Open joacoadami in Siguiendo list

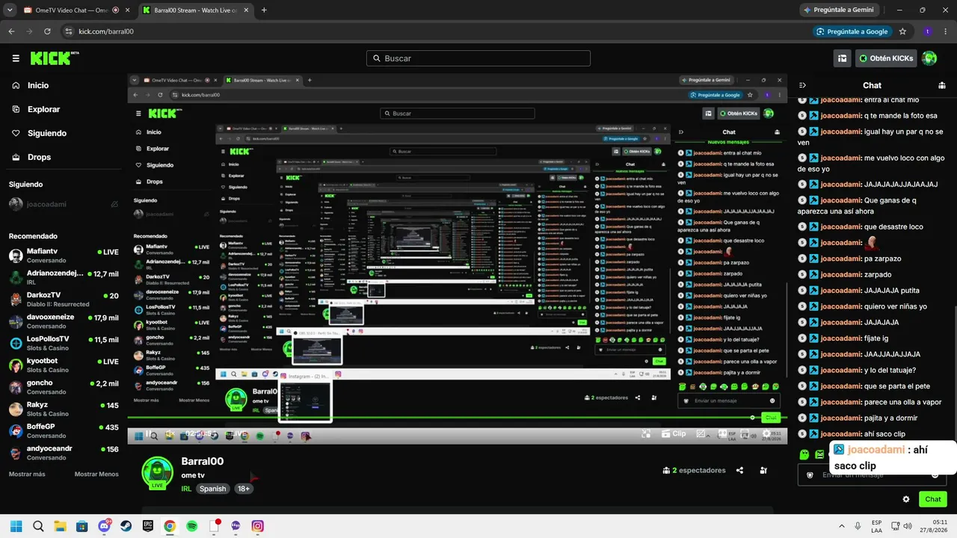point(63,204)
